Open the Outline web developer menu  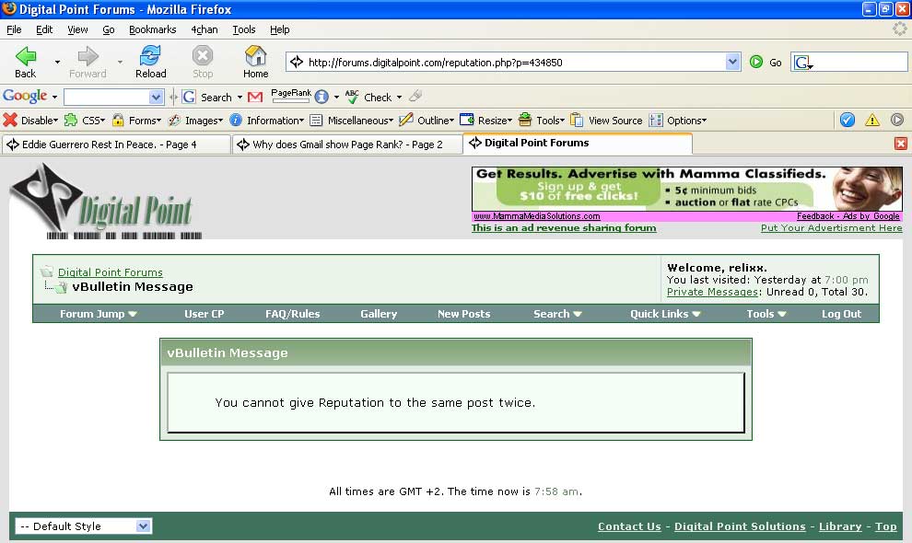click(x=427, y=121)
